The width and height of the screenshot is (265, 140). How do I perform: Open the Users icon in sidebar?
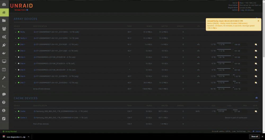click(4, 29)
